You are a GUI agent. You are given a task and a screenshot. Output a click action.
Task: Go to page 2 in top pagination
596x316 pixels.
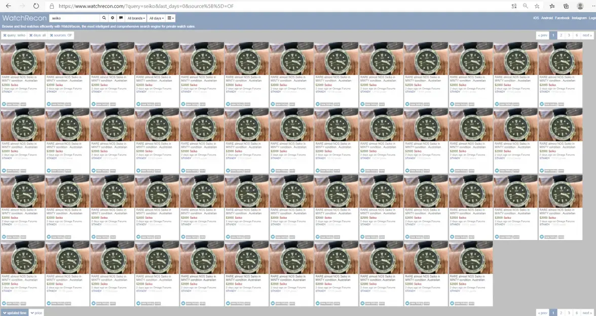(x=561, y=35)
